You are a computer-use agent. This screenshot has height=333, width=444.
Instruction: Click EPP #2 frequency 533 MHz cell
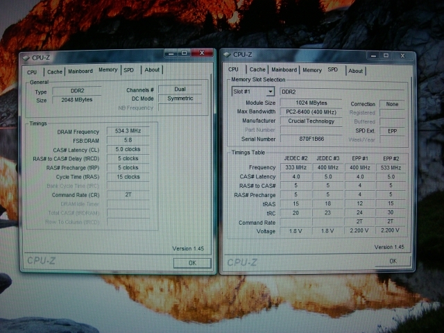click(x=391, y=168)
